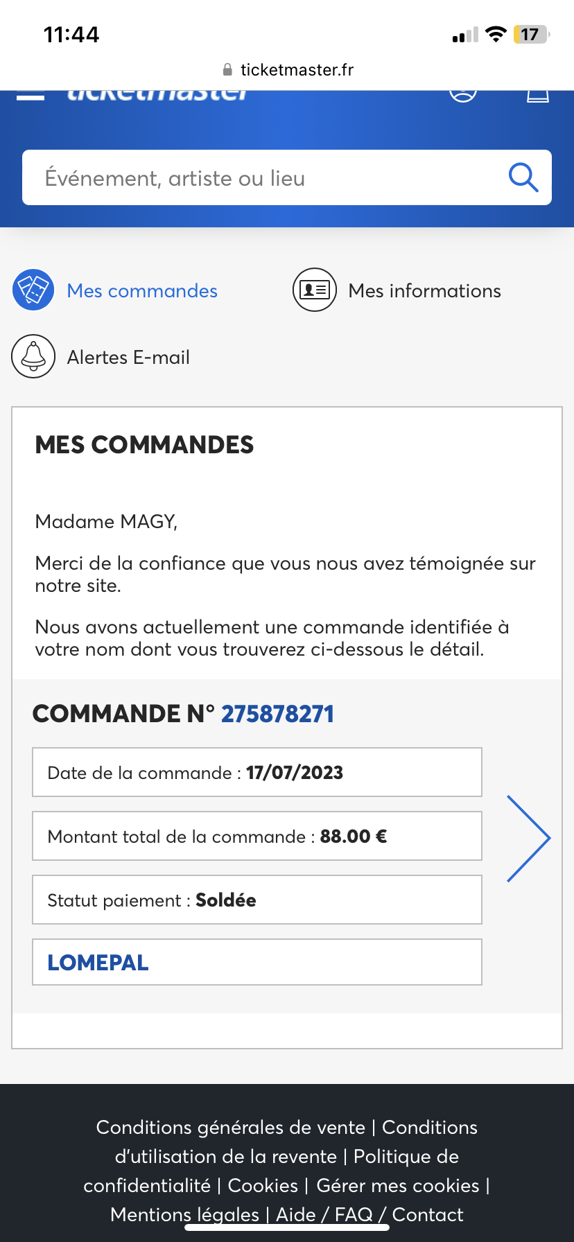Viewport: 574px width, 1242px height.
Task: Open the hamburger menu icon
Action: tap(31, 96)
